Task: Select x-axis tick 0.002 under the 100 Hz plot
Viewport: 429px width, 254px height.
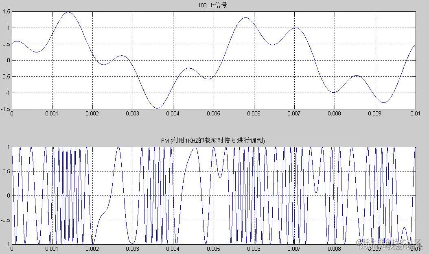Action: point(92,114)
